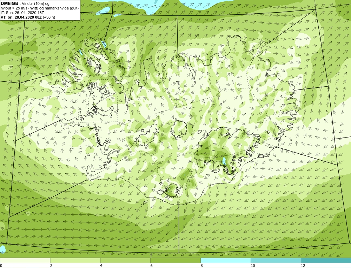Click the 'VT: þri. 28.04.2020 08Z' valid time
This screenshot has height=268, width=351.
coord(21,17)
